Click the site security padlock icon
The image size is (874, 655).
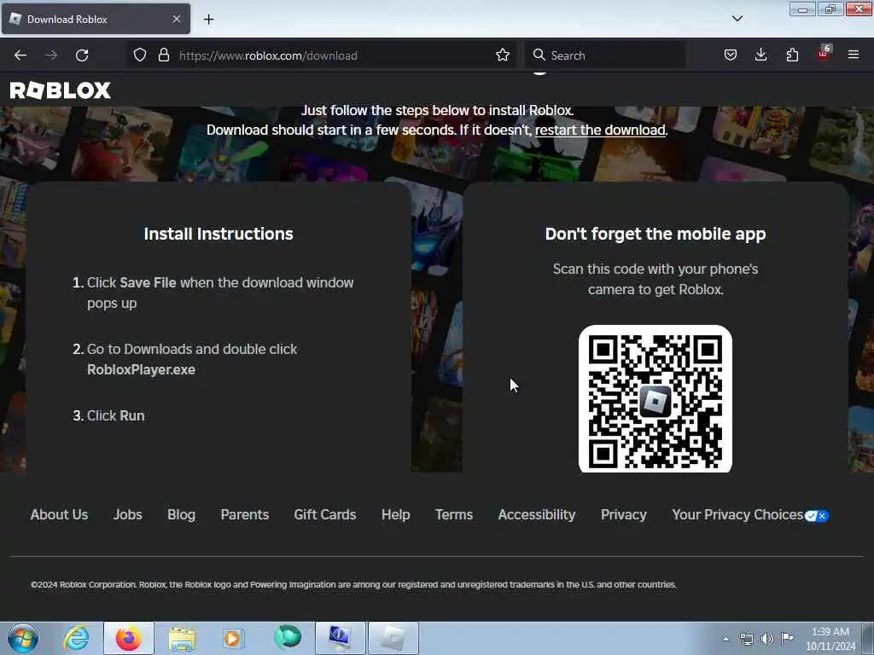click(163, 55)
